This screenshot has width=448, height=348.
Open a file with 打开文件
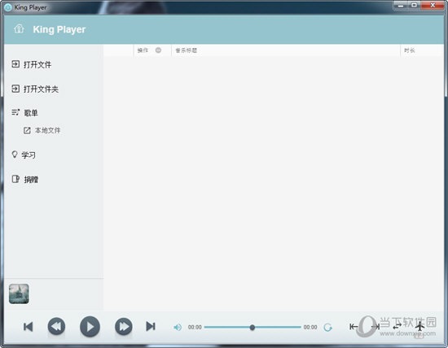pos(37,65)
